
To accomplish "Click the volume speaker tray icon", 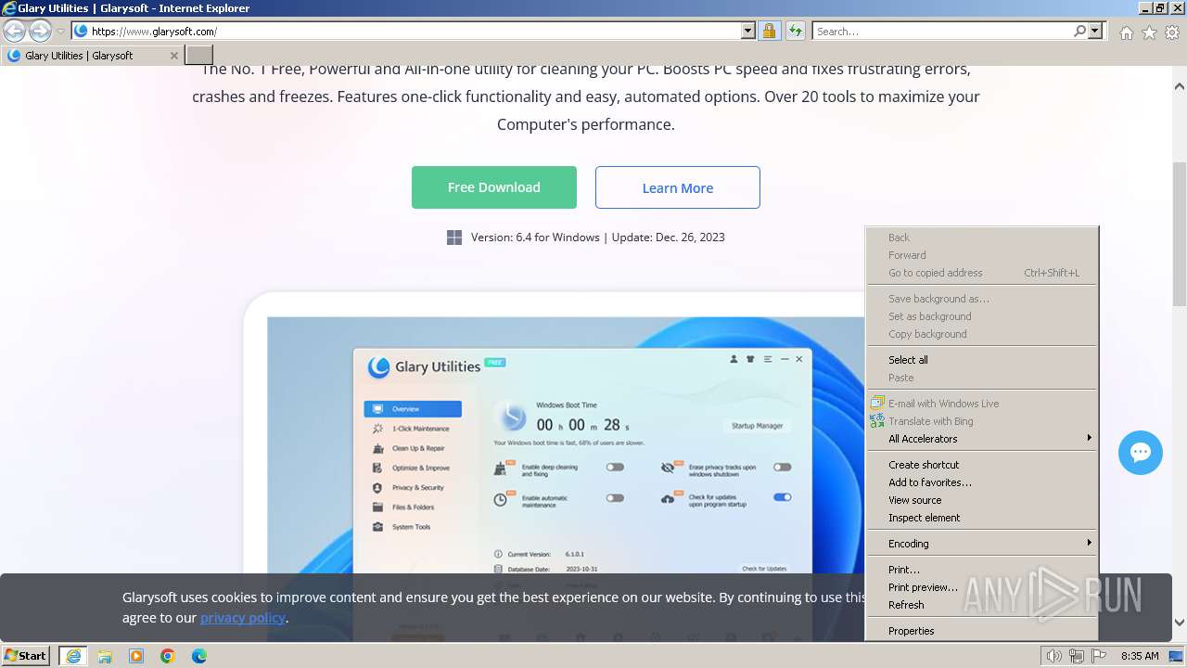I will (1054, 656).
